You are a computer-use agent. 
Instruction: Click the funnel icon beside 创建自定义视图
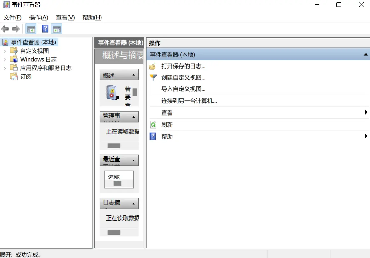tap(153, 77)
